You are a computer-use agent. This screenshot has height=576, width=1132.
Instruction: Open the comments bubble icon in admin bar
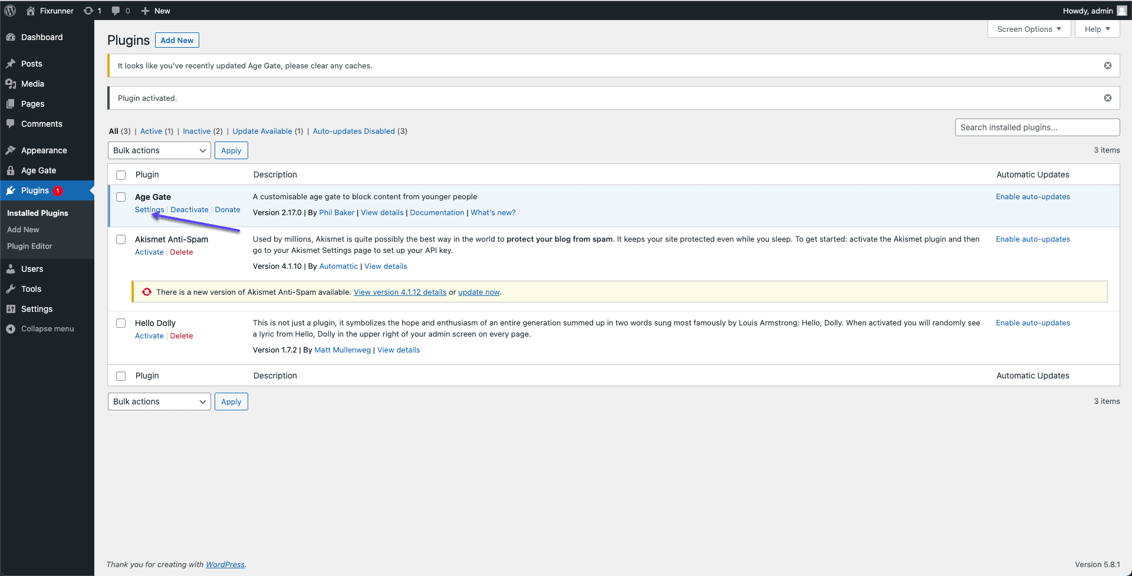[x=116, y=11]
